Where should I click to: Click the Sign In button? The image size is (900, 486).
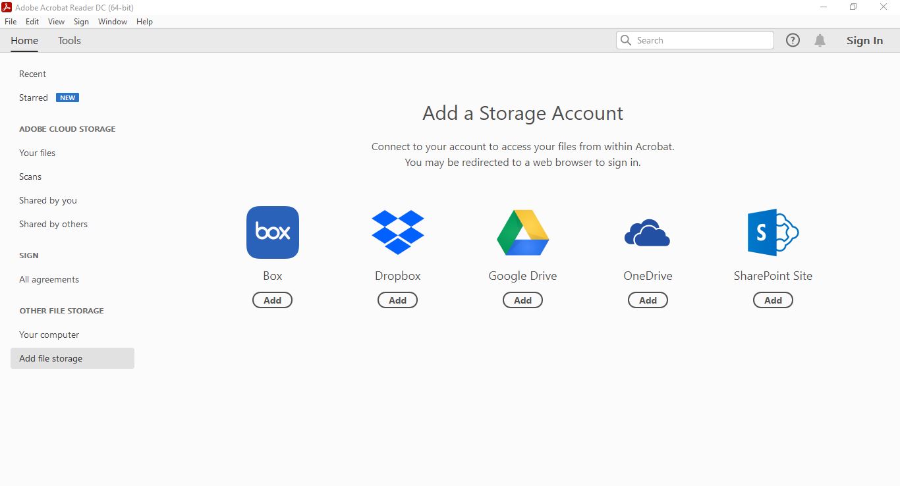tap(864, 40)
